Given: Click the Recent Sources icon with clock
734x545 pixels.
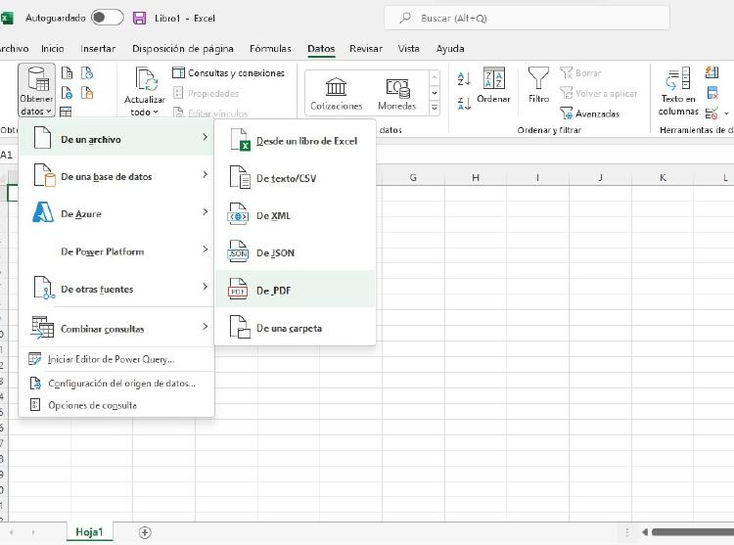Looking at the screenshot, I should pos(87,73).
